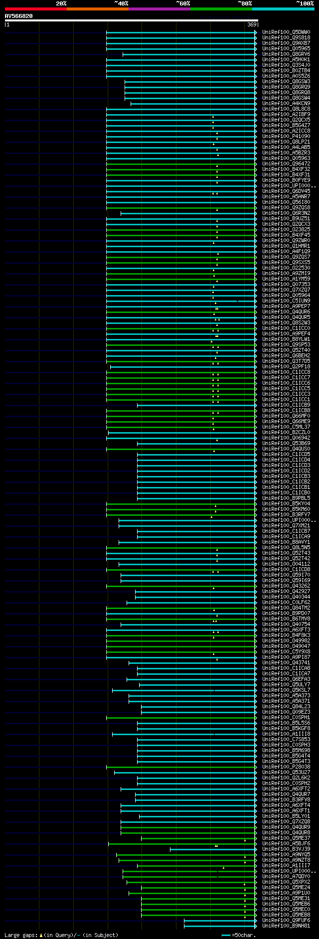This screenshot has width=319, height=939.
Task: Select hit label UniRef100_Q8L8C8
Action: 286,109
